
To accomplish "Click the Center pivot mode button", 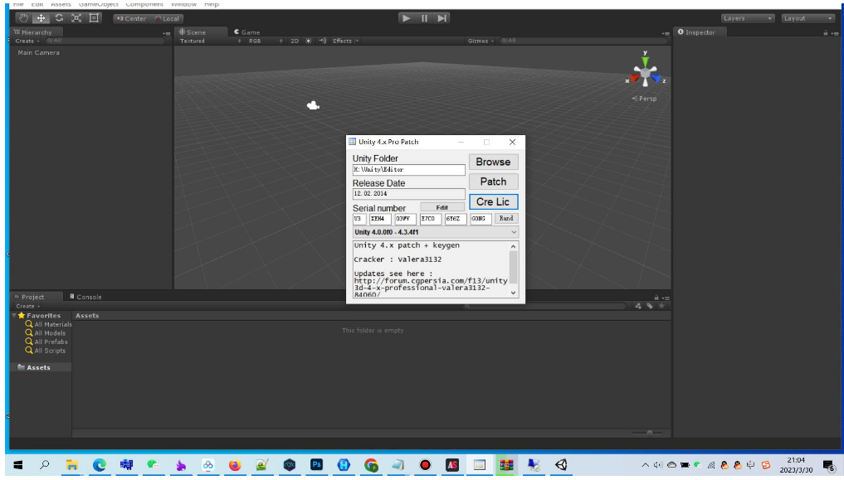I will click(x=131, y=18).
